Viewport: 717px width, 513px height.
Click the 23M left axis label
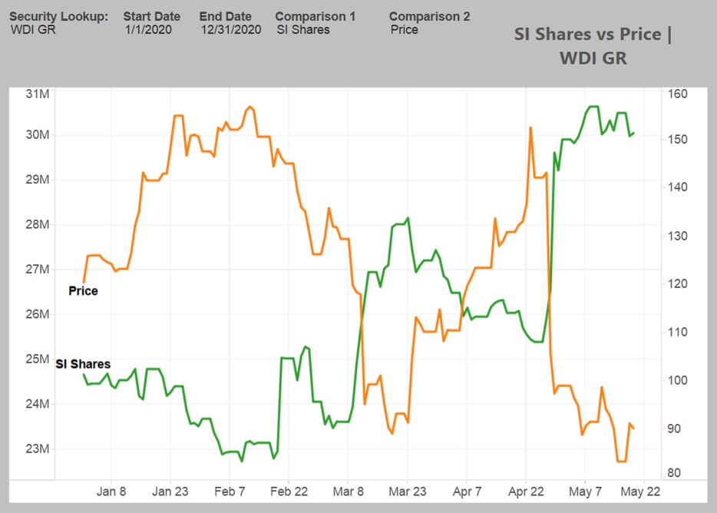coord(36,448)
